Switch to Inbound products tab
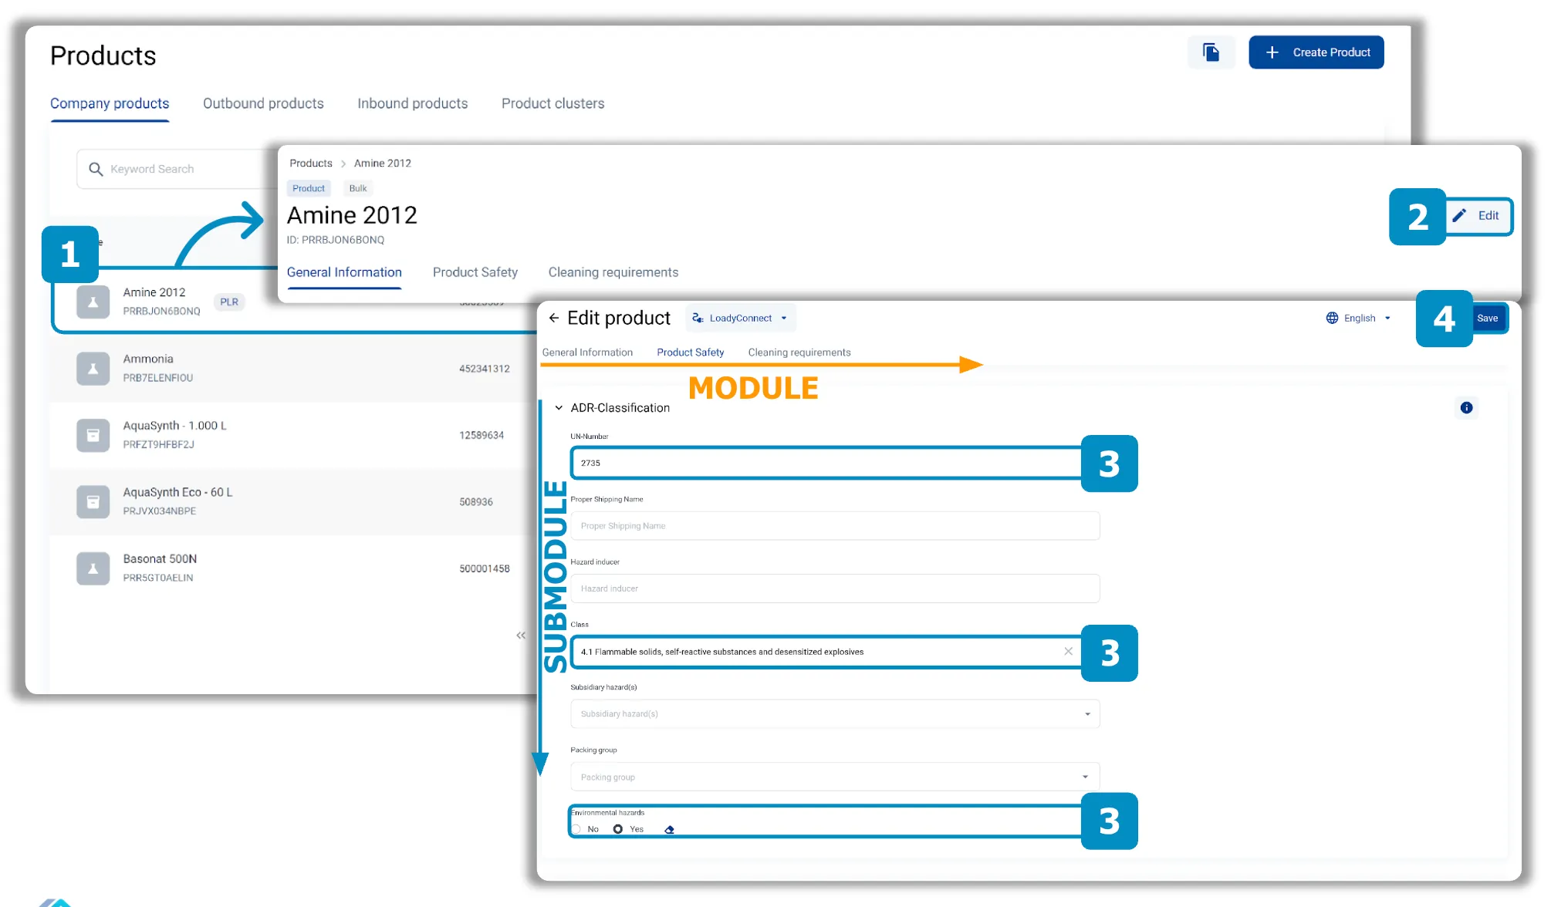 click(413, 103)
